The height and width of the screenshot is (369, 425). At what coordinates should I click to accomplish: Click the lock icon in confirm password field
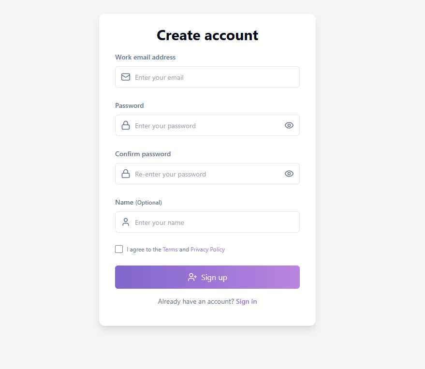click(126, 174)
